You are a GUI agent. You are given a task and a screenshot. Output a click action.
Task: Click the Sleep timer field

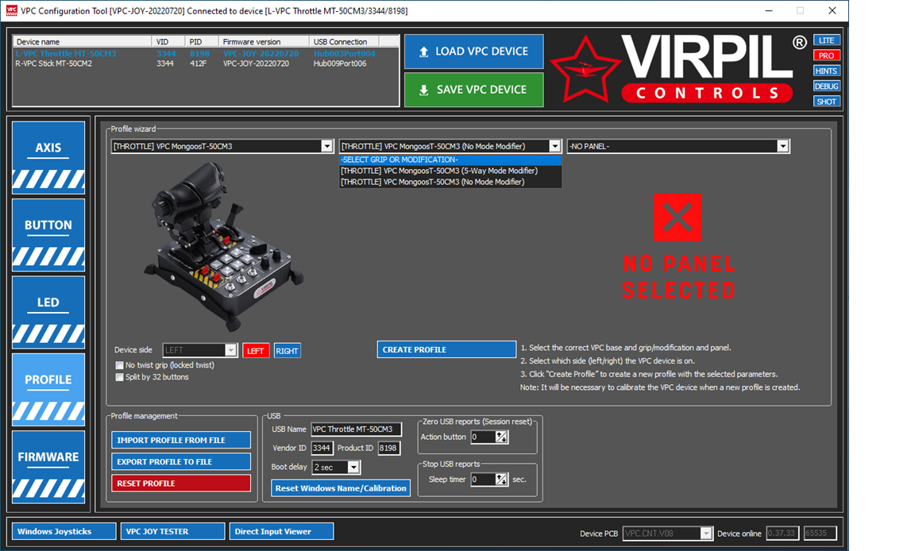click(x=483, y=480)
